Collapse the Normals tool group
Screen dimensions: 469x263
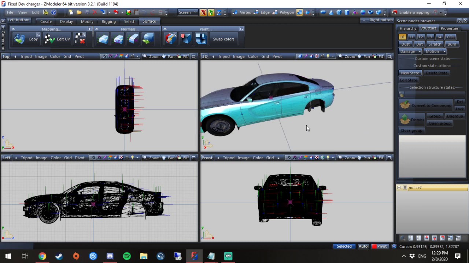[x=97, y=29]
